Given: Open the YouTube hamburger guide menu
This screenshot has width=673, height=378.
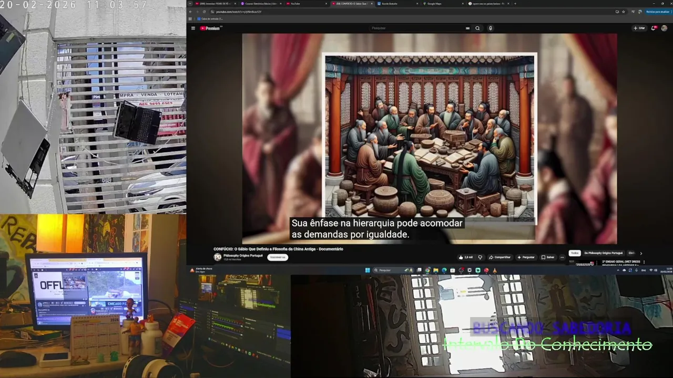Looking at the screenshot, I should click(x=193, y=28).
